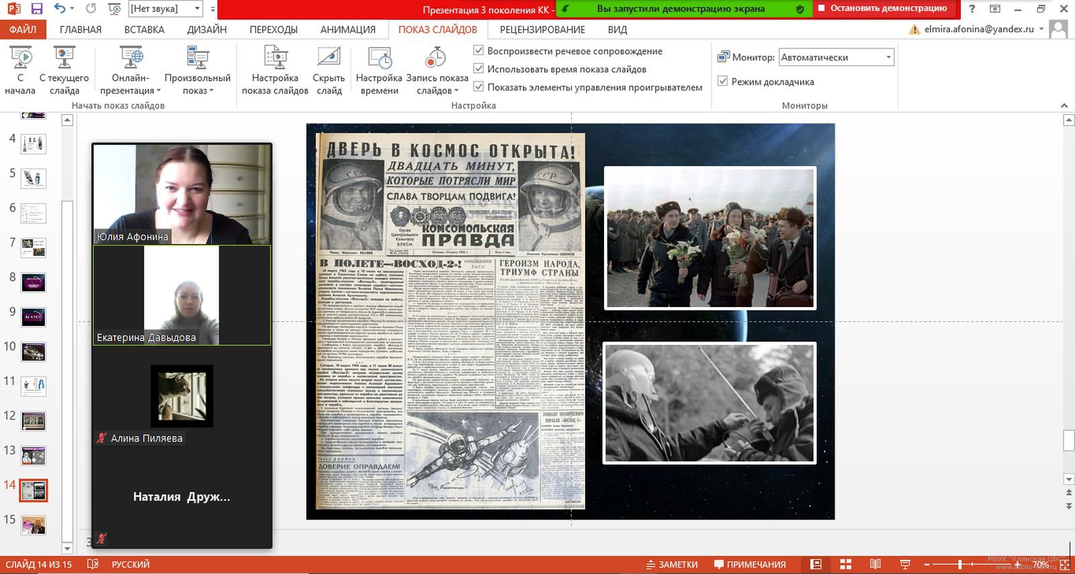This screenshot has height=574, width=1075.
Task: Select Komsomolskaya Pravda newspaper image on slide
Action: [451, 321]
